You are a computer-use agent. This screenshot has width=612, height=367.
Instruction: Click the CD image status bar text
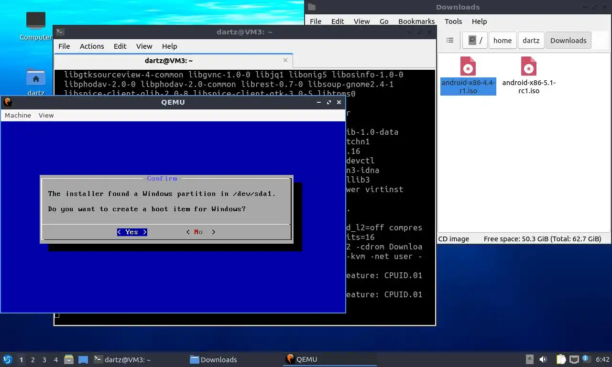454,239
